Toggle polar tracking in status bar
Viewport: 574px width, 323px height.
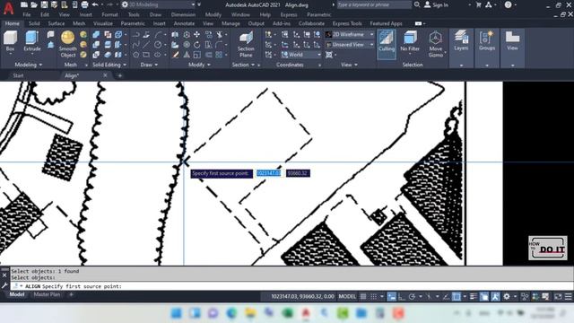coord(413,296)
